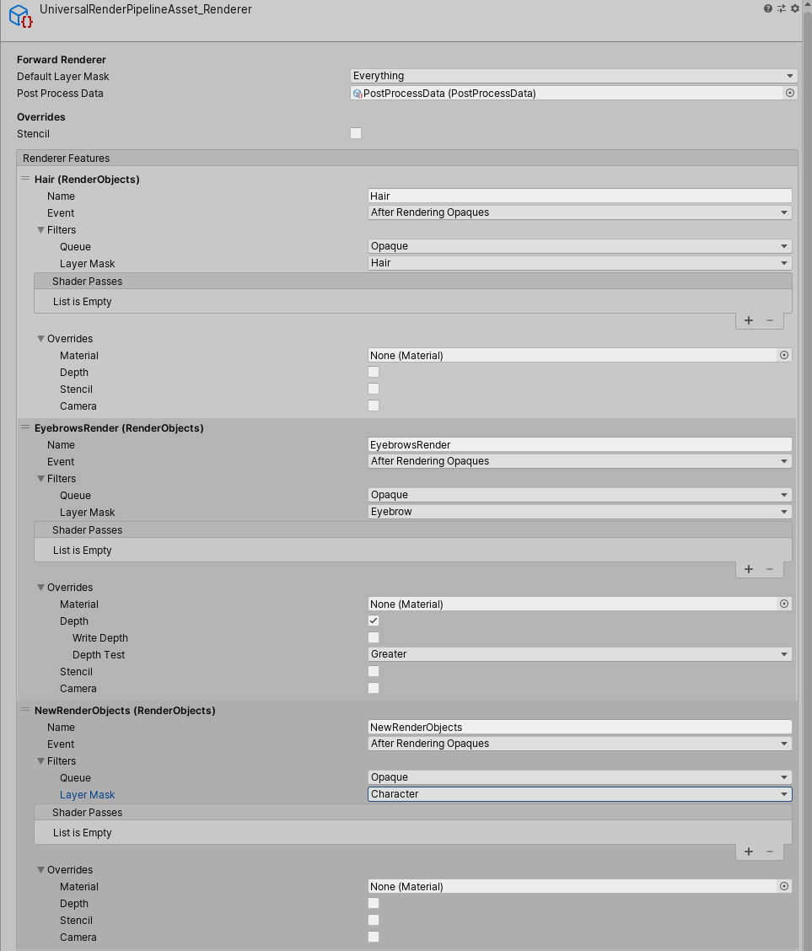Add a shader pass to Hair feature
The image size is (812, 951).
(749, 320)
